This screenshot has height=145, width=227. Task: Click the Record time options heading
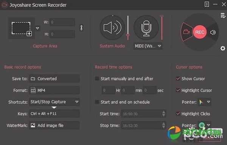[x=113, y=67]
